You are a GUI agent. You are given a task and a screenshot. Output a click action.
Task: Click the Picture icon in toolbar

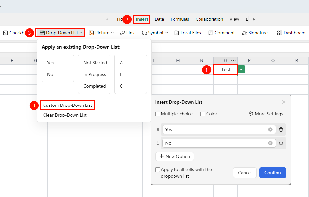pos(91,33)
